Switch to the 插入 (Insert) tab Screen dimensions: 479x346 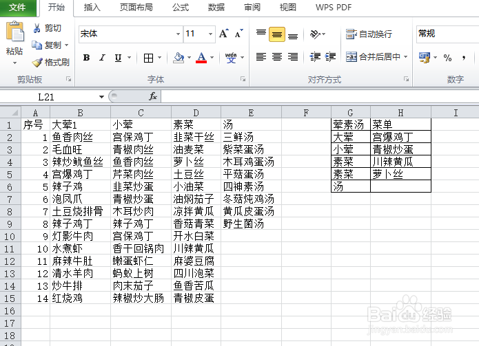pyautogui.click(x=92, y=8)
